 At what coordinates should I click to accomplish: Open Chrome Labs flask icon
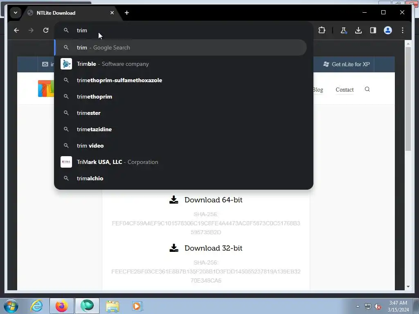click(343, 30)
